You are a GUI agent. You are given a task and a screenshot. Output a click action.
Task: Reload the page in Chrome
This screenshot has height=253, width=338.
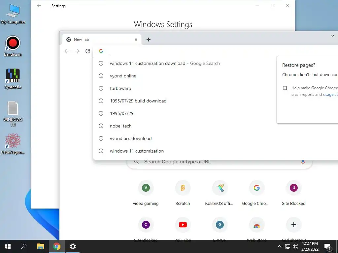(x=88, y=51)
